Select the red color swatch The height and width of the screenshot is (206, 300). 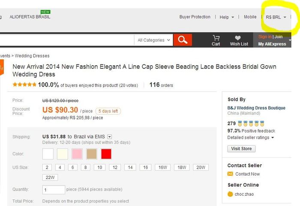coord(106,154)
